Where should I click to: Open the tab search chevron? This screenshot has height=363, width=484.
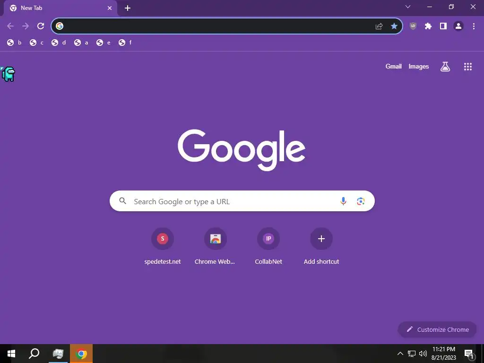click(408, 7)
